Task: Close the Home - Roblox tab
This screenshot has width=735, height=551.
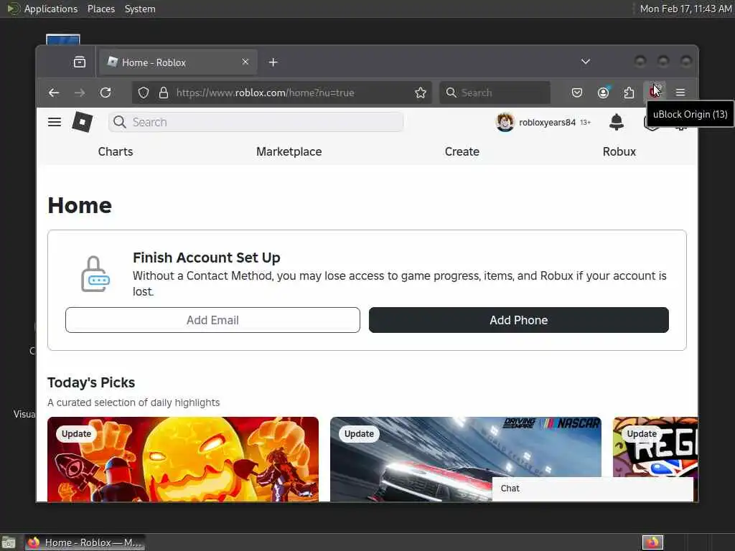Action: pos(245,62)
